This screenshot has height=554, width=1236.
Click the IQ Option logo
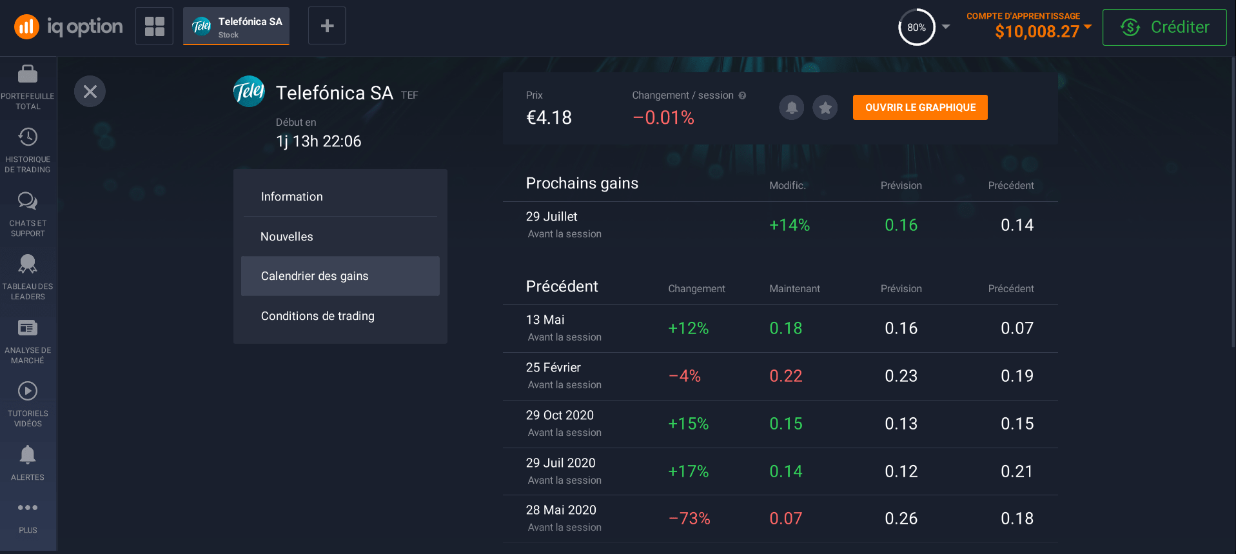point(68,26)
